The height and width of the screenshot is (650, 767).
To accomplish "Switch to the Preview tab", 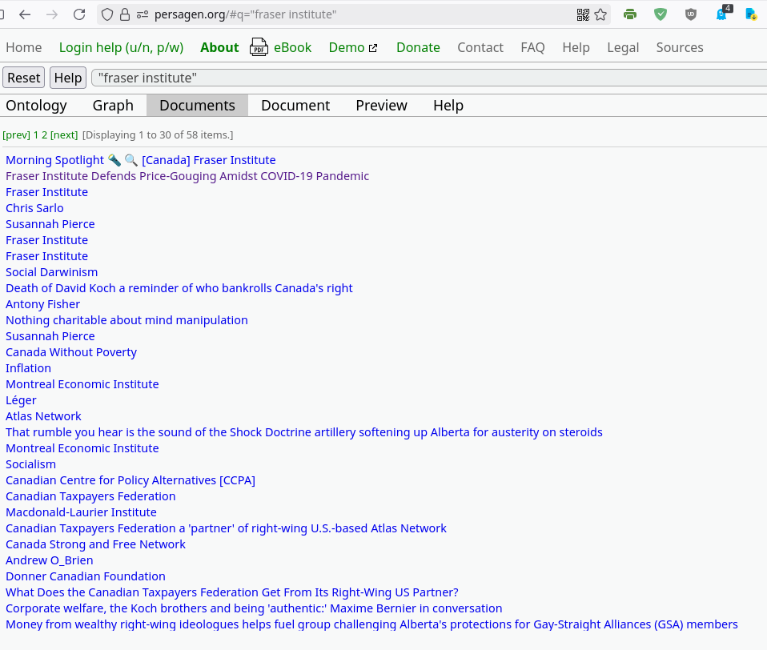I will click(x=382, y=106).
